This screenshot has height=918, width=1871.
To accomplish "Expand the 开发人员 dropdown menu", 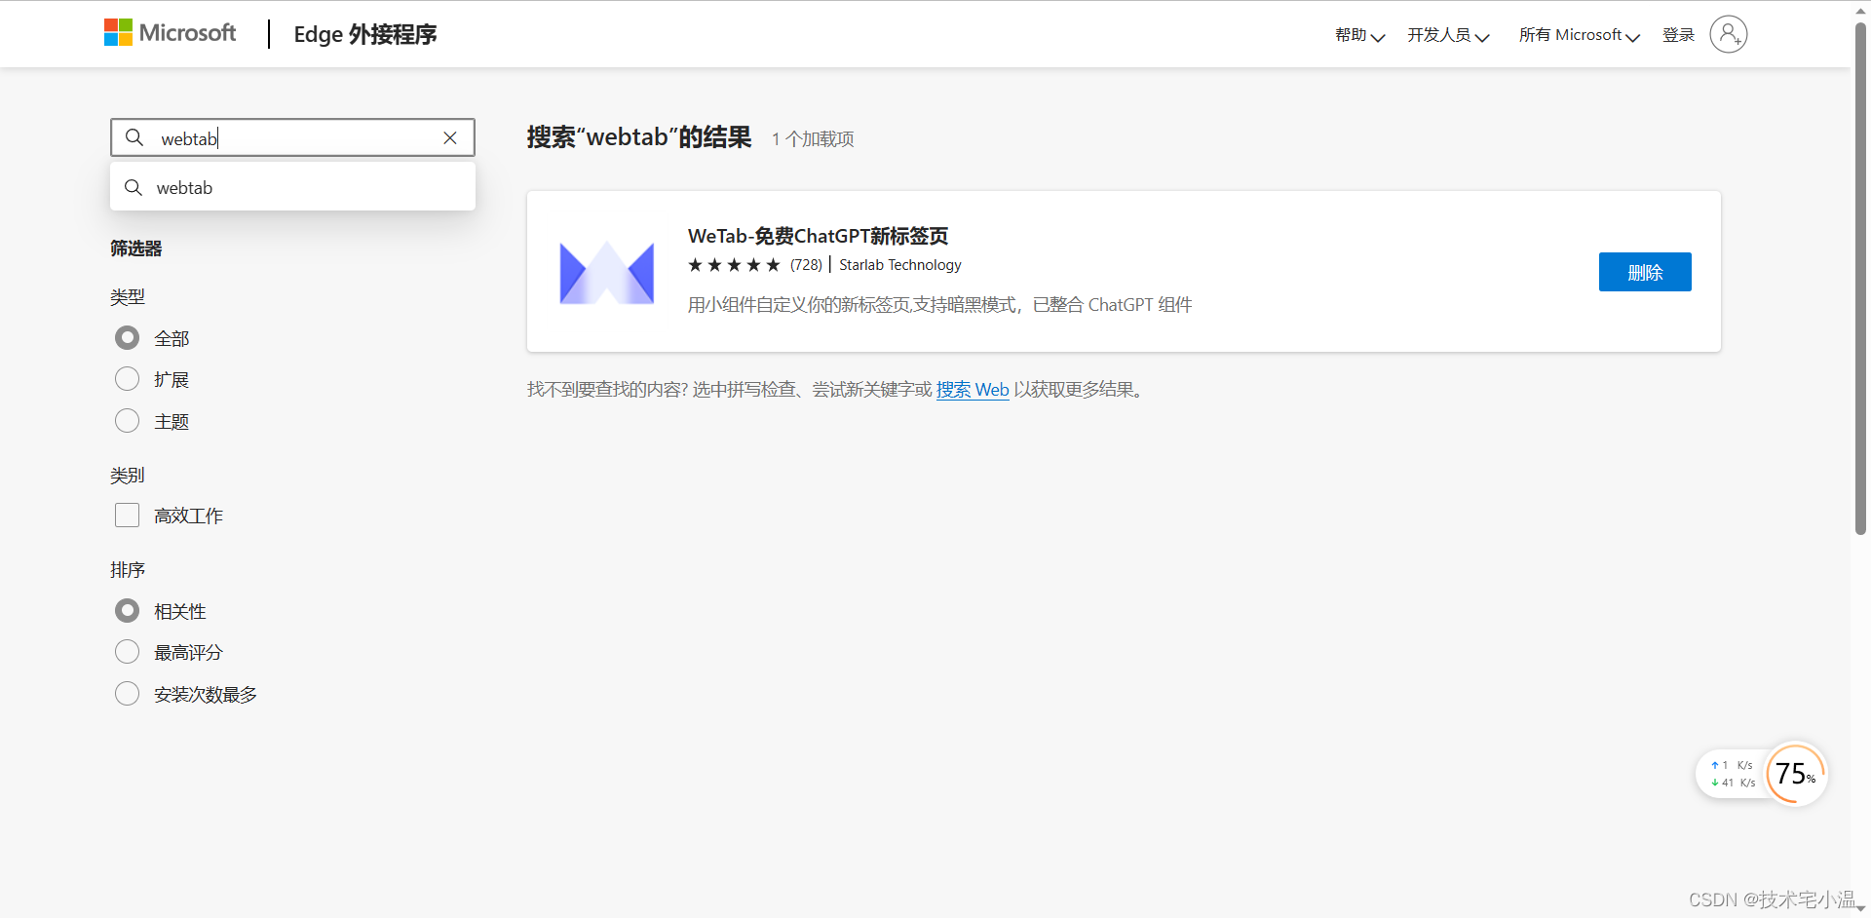I will tap(1448, 35).
